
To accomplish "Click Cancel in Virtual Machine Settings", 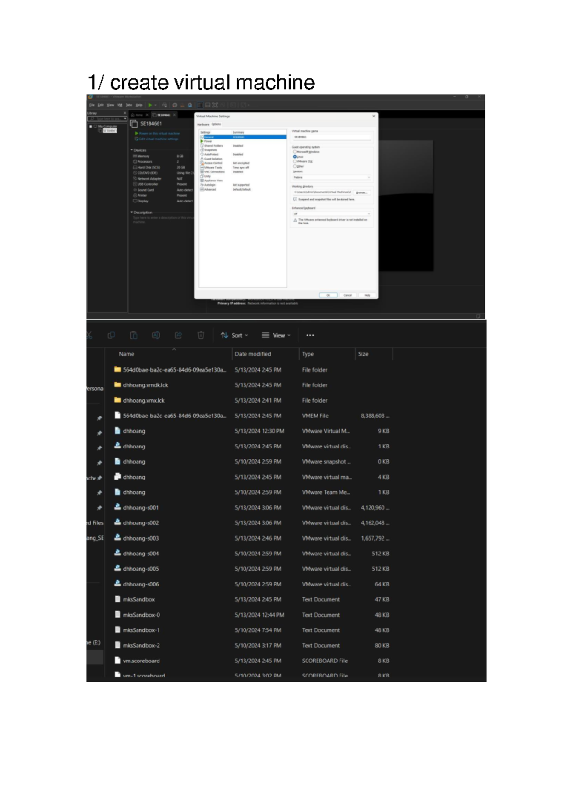I will [348, 295].
